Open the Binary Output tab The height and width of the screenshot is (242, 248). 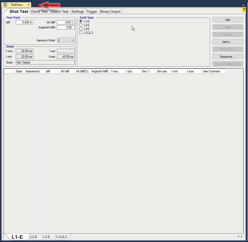coord(110,11)
